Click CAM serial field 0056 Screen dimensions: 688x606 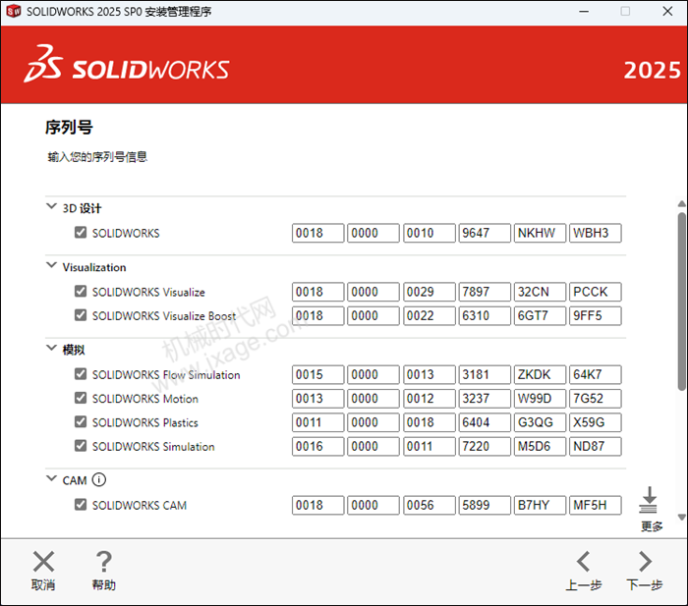point(430,505)
